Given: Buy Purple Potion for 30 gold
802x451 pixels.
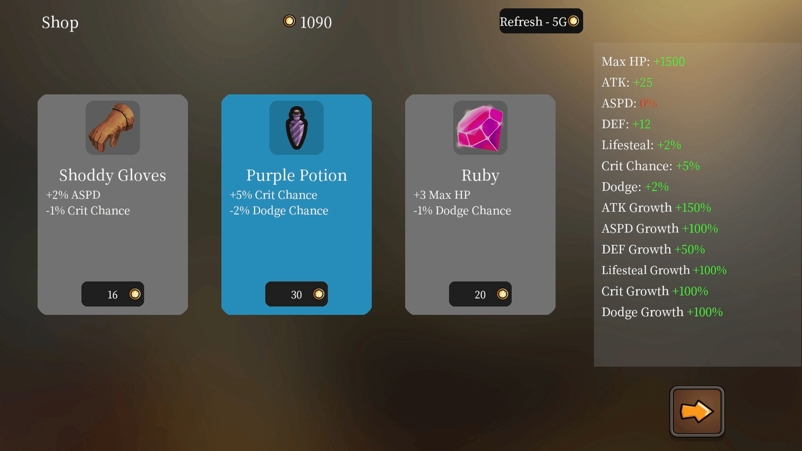Looking at the screenshot, I should [296, 294].
